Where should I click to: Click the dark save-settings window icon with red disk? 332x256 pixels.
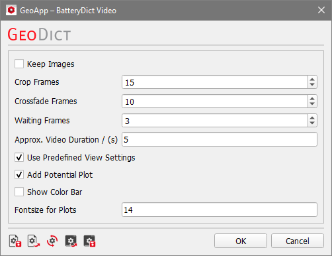coord(89,241)
